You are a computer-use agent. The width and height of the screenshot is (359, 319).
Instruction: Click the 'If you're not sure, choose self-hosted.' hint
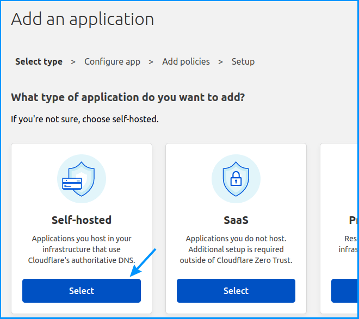click(85, 119)
